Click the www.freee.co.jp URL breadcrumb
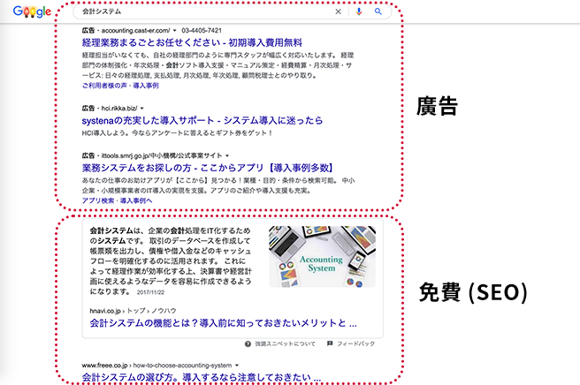580x385 pixels. point(156,366)
